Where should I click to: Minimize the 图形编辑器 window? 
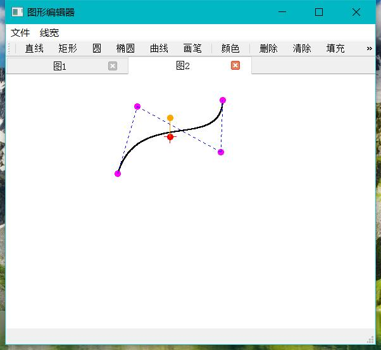282,11
